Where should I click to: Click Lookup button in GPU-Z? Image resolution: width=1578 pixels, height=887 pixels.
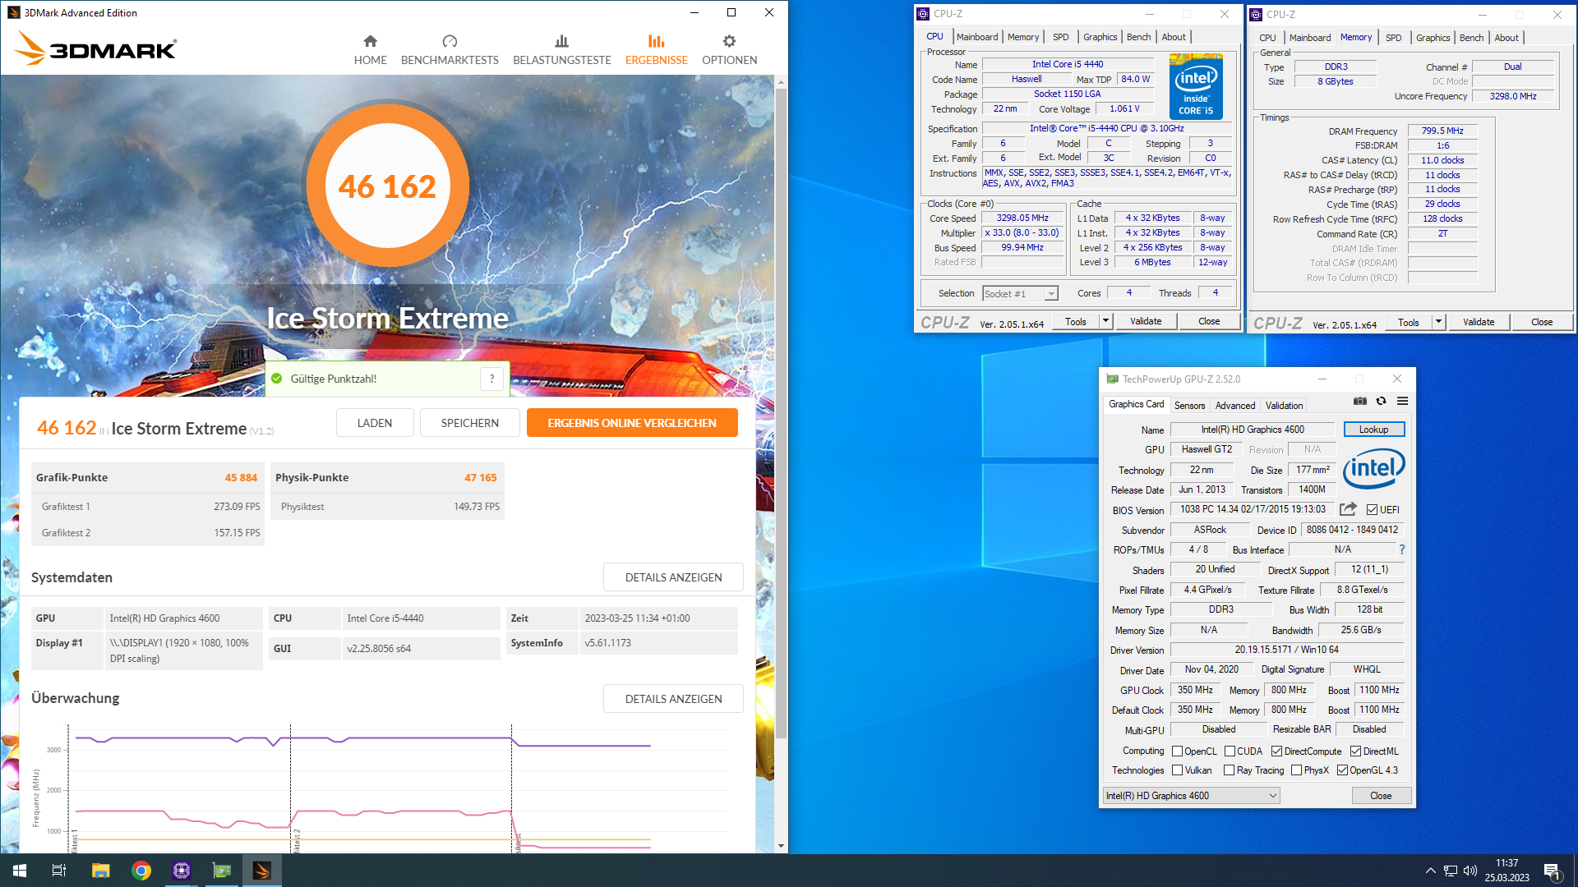coord(1374,430)
